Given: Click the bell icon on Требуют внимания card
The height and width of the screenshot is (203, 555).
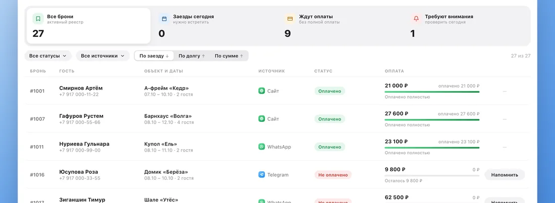Looking at the screenshot, I should pos(416,19).
